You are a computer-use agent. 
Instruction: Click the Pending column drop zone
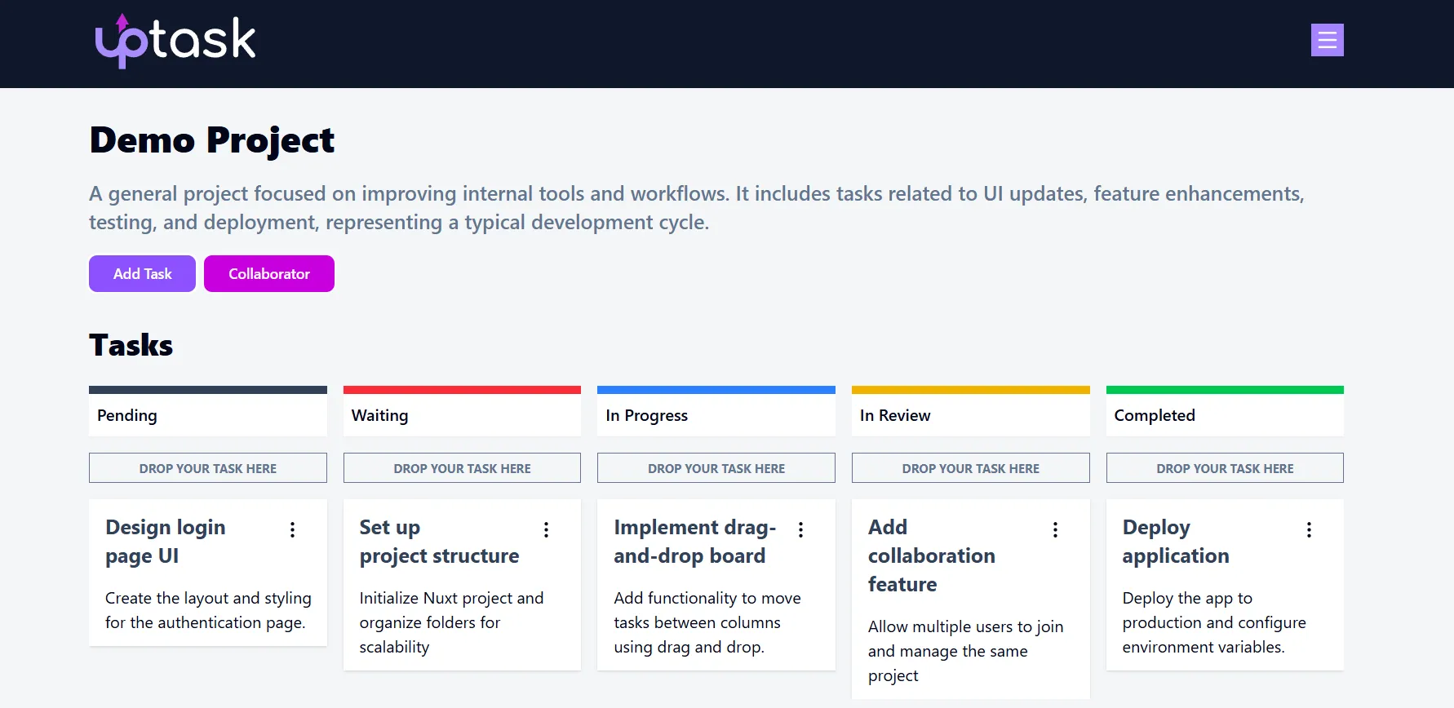[208, 468]
